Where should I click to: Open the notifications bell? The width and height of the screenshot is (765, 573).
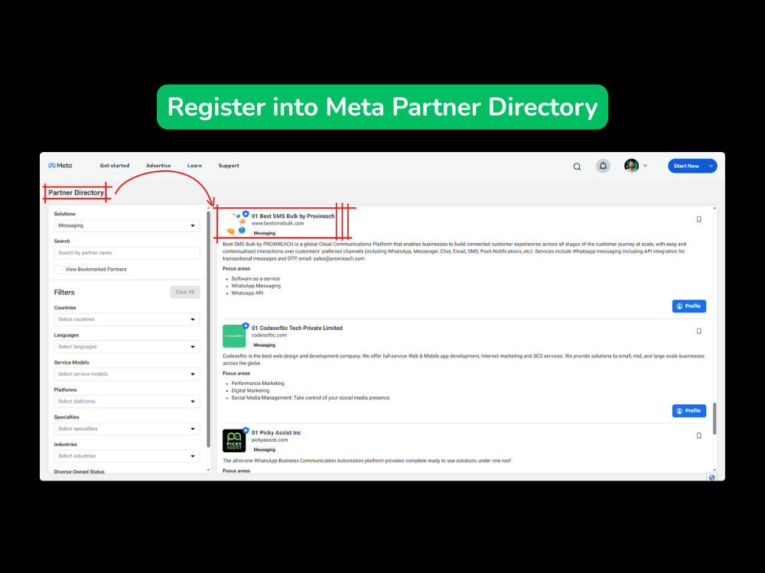click(603, 166)
